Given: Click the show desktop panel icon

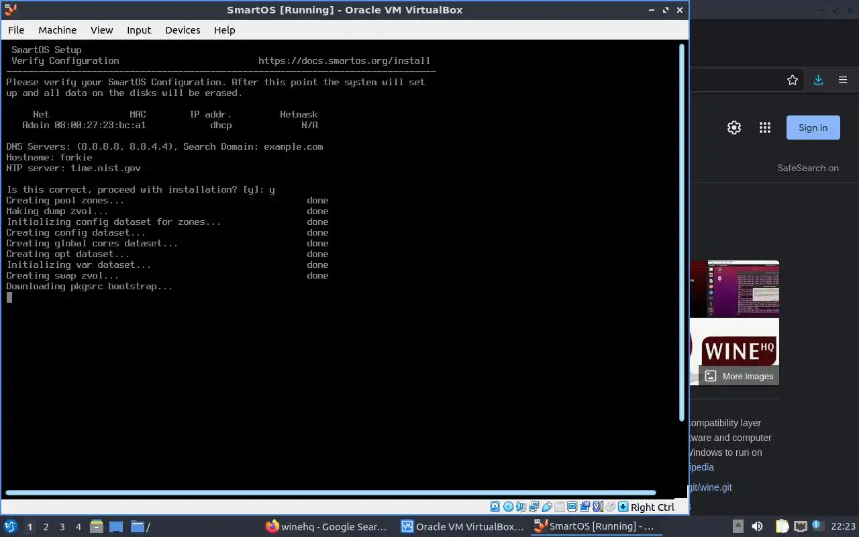Looking at the screenshot, I should pos(116,526).
